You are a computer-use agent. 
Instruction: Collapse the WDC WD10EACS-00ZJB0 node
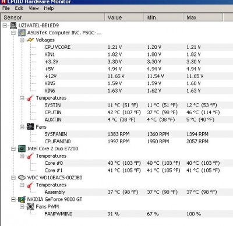tap(13, 178)
